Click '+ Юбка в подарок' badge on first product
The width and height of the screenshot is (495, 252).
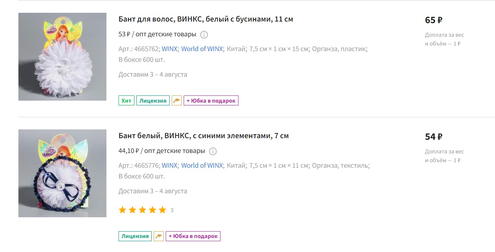coord(211,101)
